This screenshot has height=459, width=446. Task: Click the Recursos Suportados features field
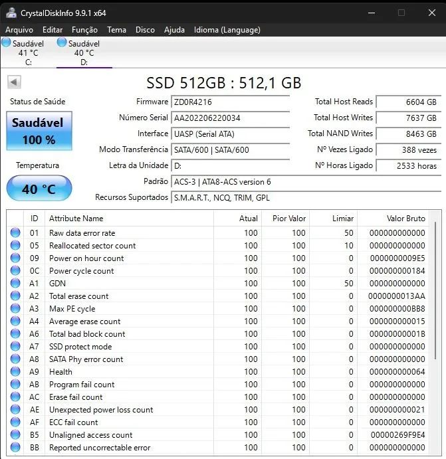point(306,197)
